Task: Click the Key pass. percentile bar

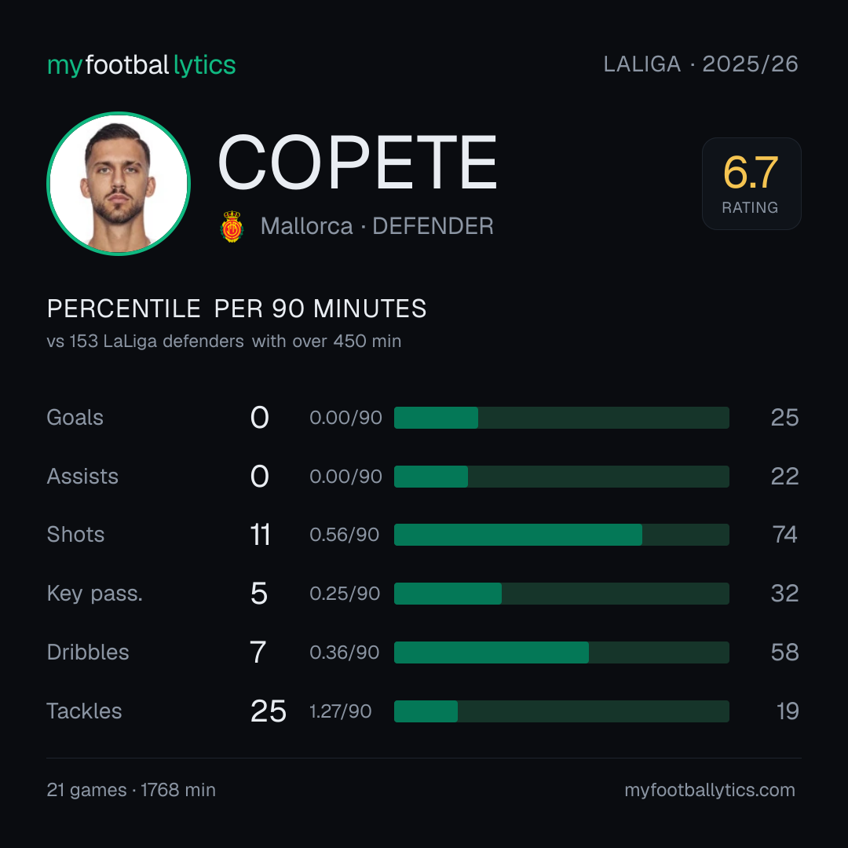Action: click(561, 594)
